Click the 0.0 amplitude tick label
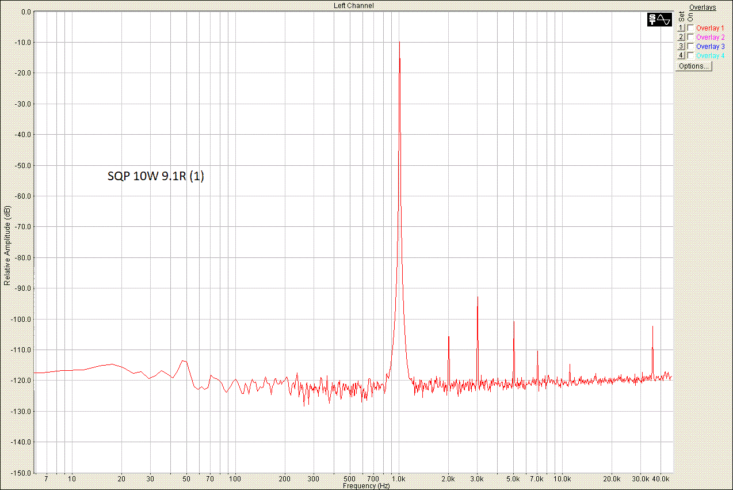 (26, 12)
